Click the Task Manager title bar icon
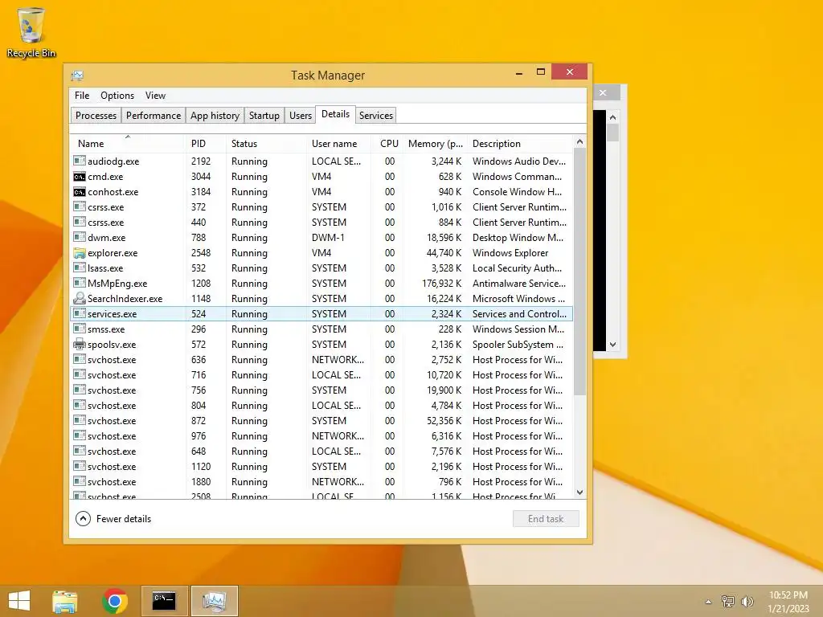823x617 pixels. click(x=77, y=76)
